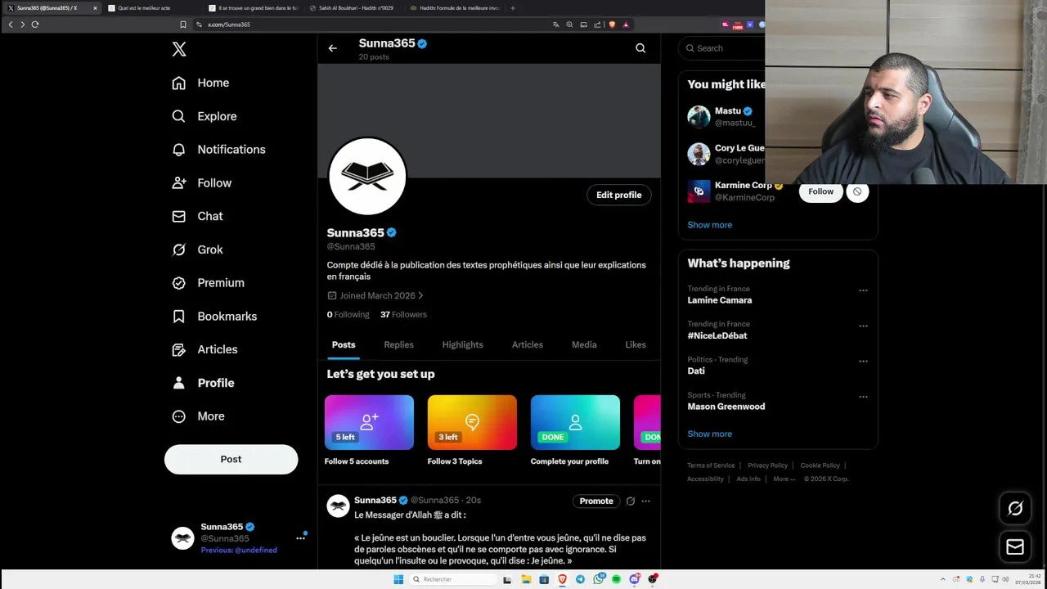This screenshot has height=589, width=1047.
Task: Open the three-dot menu on the post
Action: [645, 501]
